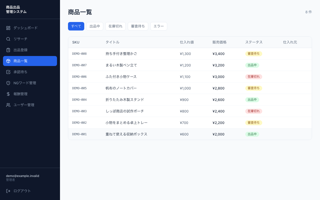Click the 在庫切れ badge in the DEMO-006 row
The height and width of the screenshot is (200, 320).
(254, 77)
